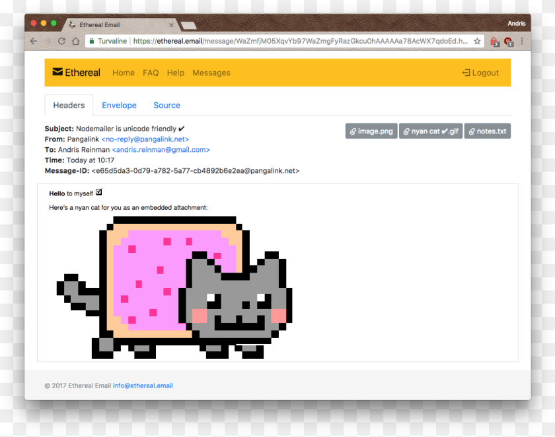Download the image.png attachment
Image resolution: width=555 pixels, height=437 pixels.
(x=371, y=131)
